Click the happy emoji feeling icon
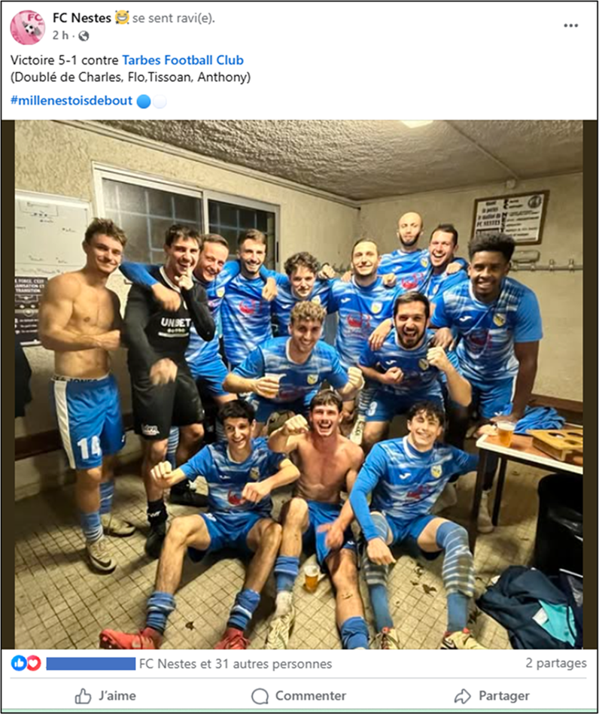 click(122, 18)
